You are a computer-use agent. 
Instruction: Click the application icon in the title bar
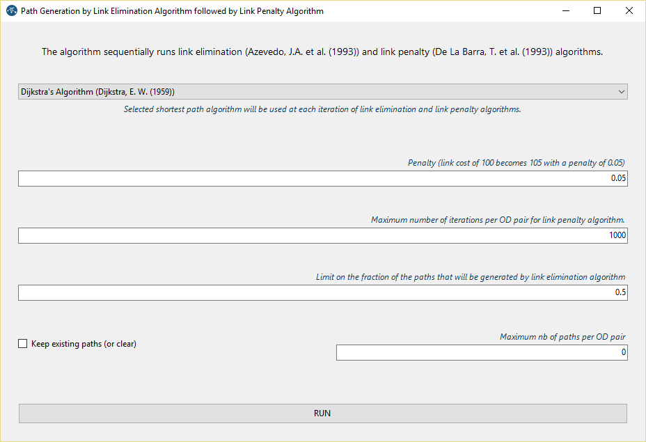click(11, 11)
